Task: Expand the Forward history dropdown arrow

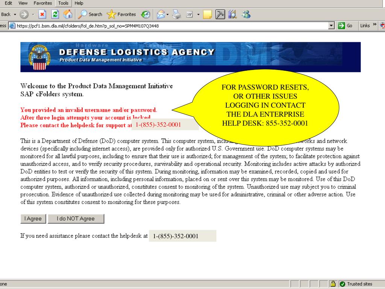Action: [x=33, y=15]
